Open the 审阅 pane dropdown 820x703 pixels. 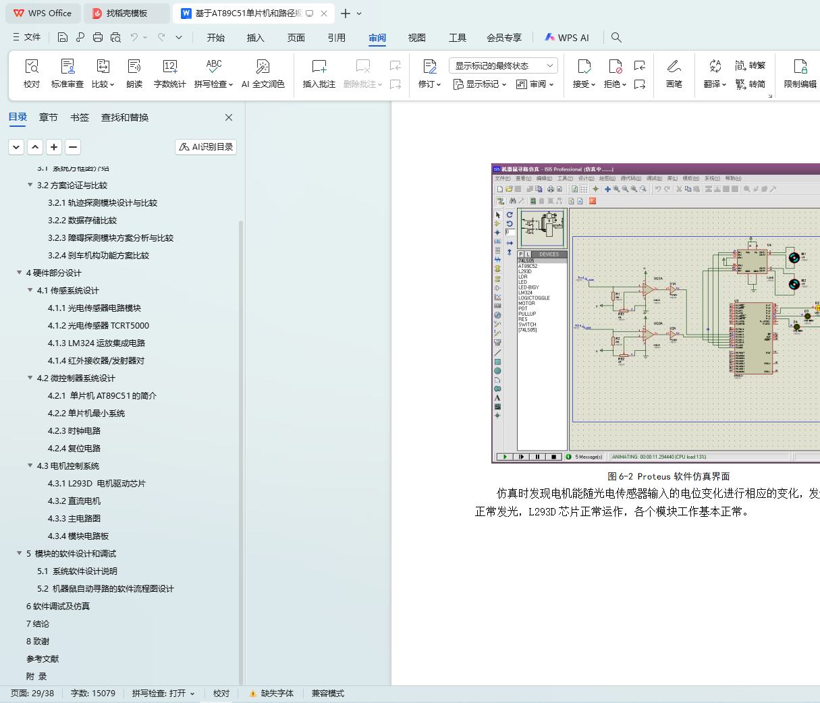pos(535,84)
